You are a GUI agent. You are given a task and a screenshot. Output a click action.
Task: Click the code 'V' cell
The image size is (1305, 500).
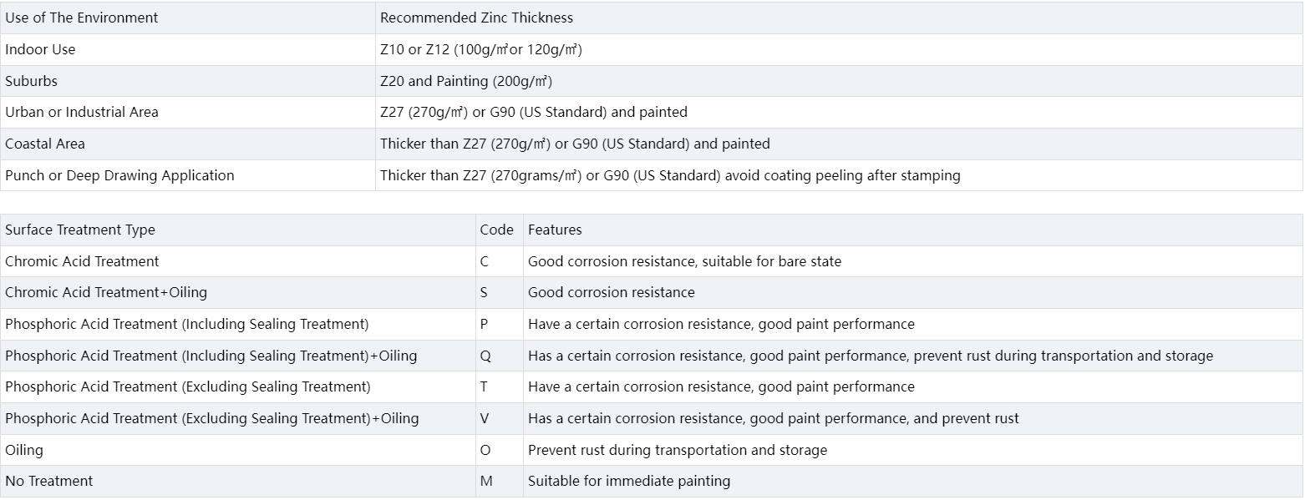(x=485, y=418)
